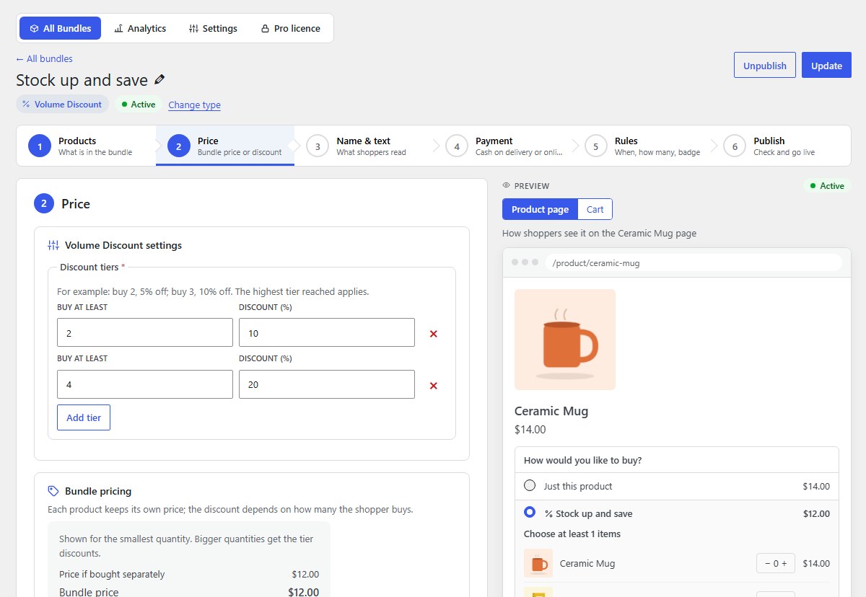Switch the preview to Cart
The image size is (866, 597).
click(x=595, y=209)
